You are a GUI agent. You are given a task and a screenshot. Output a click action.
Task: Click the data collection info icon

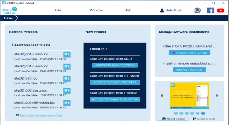click(x=17, y=115)
